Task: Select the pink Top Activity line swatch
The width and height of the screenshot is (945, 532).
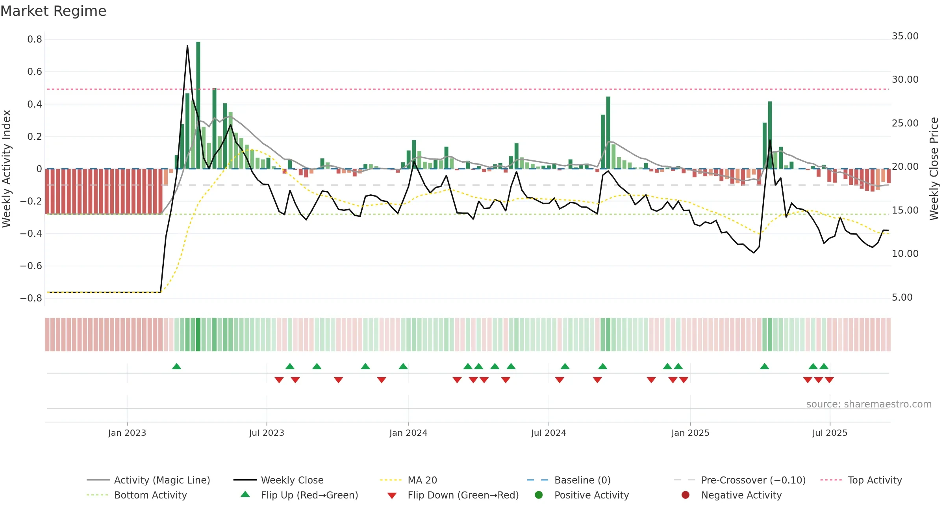Action: (831, 480)
